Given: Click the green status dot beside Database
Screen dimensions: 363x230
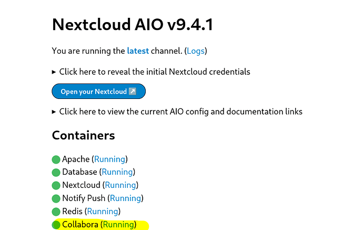Looking at the screenshot, I should (56, 172).
